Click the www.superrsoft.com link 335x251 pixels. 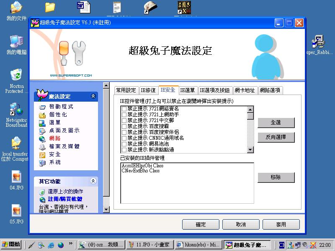(71, 75)
